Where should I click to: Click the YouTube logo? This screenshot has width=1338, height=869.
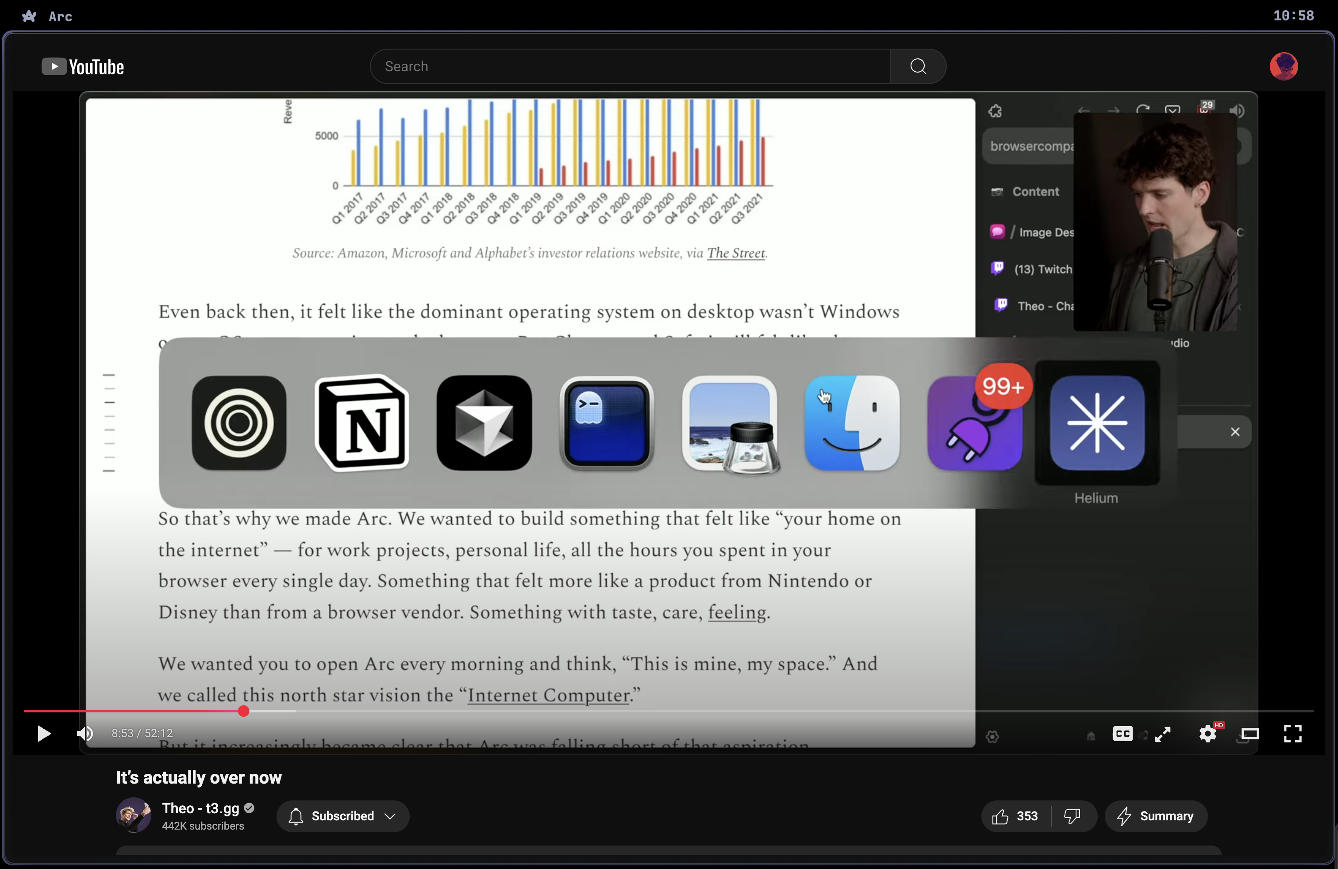pos(83,66)
